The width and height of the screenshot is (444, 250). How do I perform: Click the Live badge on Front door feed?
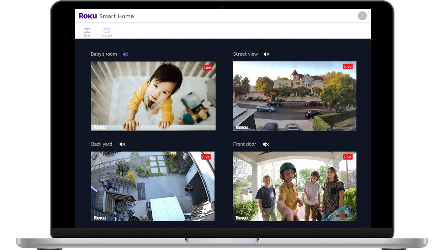(x=348, y=157)
